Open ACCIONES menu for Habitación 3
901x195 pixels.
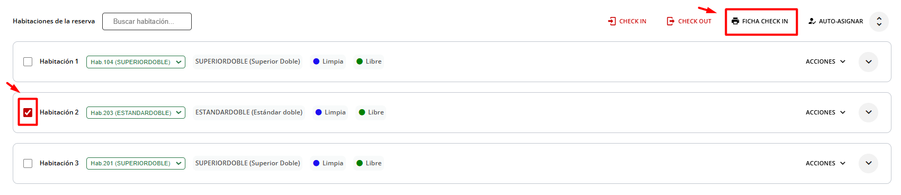[825, 163]
